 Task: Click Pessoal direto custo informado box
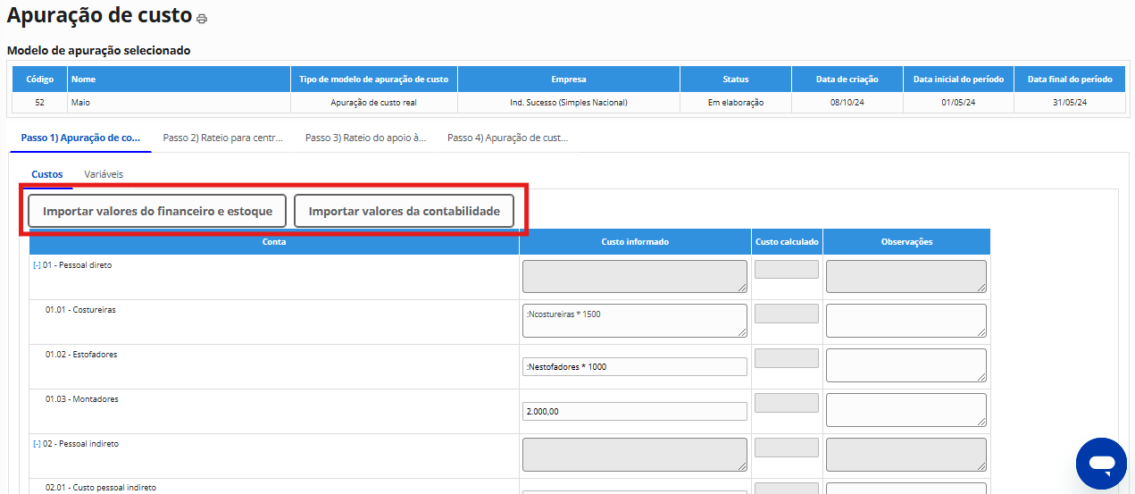pyautogui.click(x=635, y=276)
